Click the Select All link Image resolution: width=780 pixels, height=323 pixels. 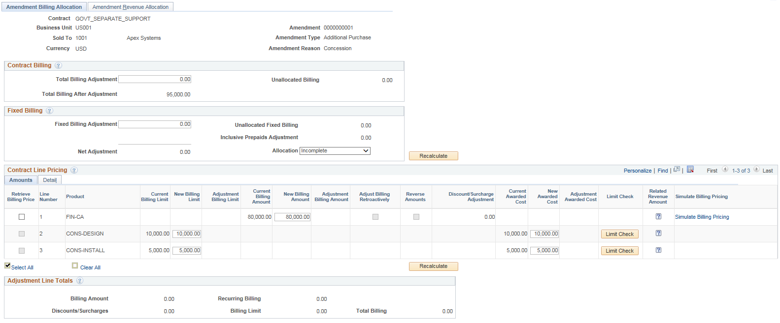click(22, 267)
